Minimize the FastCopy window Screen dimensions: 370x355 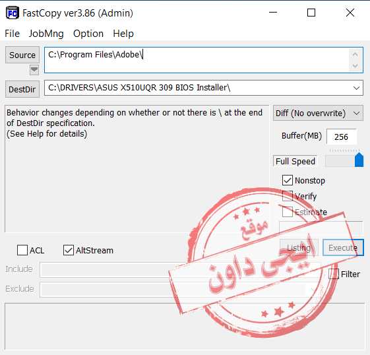[273, 13]
